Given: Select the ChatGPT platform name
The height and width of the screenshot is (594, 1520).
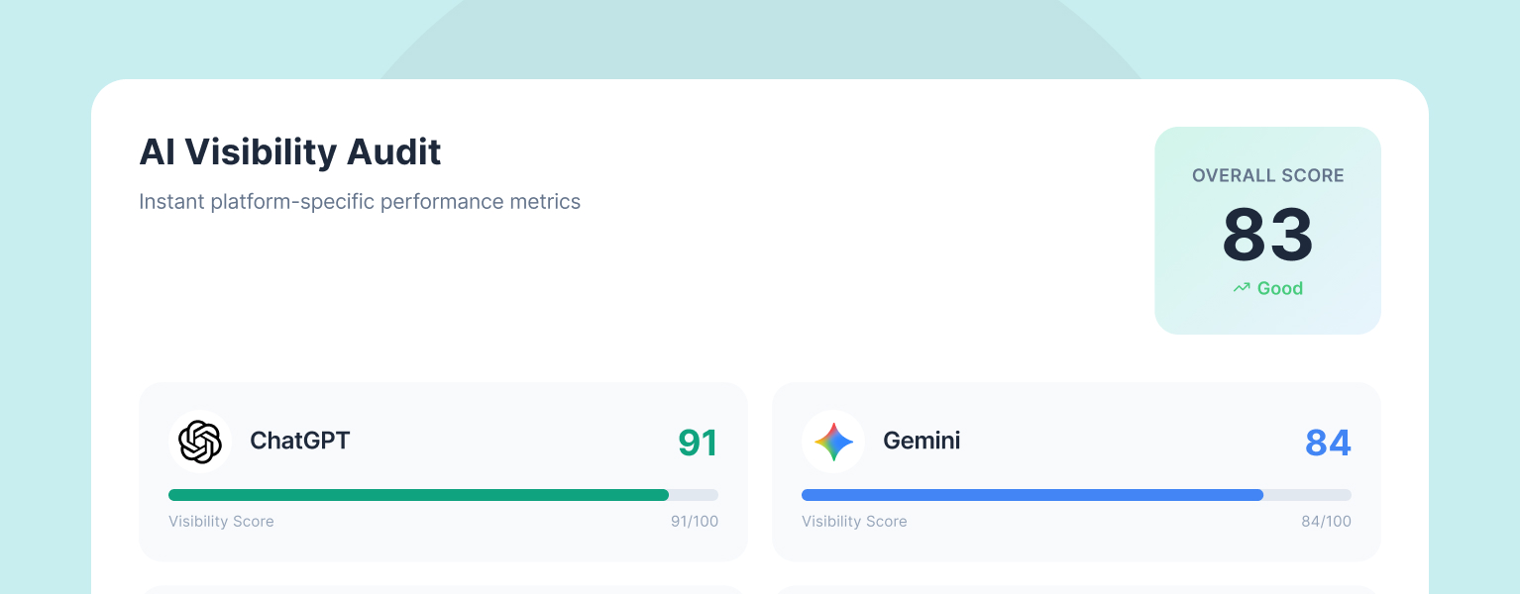Looking at the screenshot, I should pyautogui.click(x=299, y=441).
